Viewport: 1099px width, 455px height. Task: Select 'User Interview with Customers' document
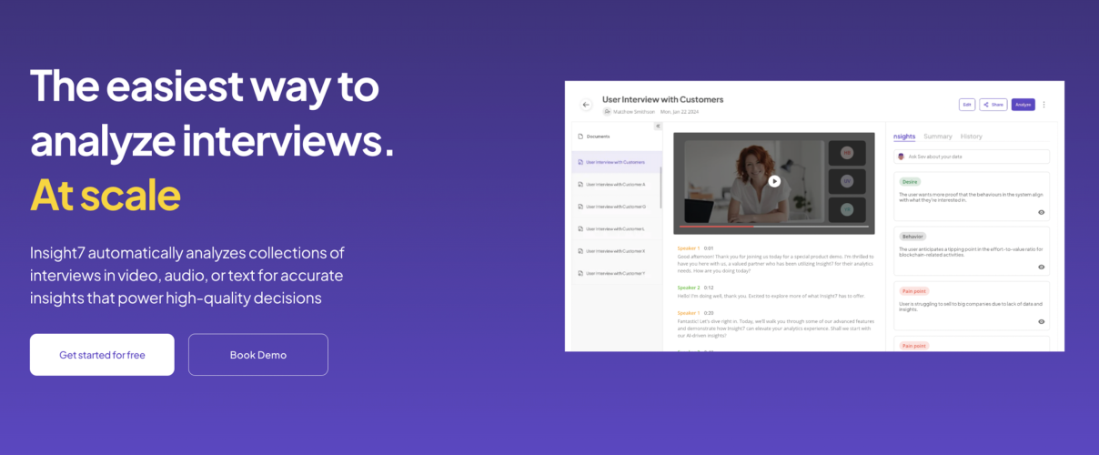(617, 162)
